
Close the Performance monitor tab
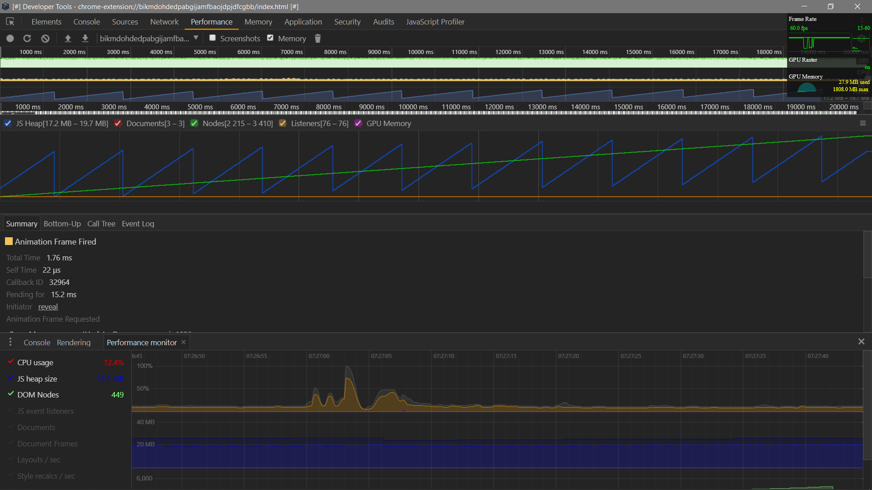183,342
